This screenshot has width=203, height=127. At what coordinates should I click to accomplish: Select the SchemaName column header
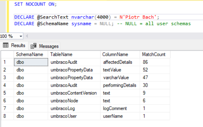tap(31, 54)
